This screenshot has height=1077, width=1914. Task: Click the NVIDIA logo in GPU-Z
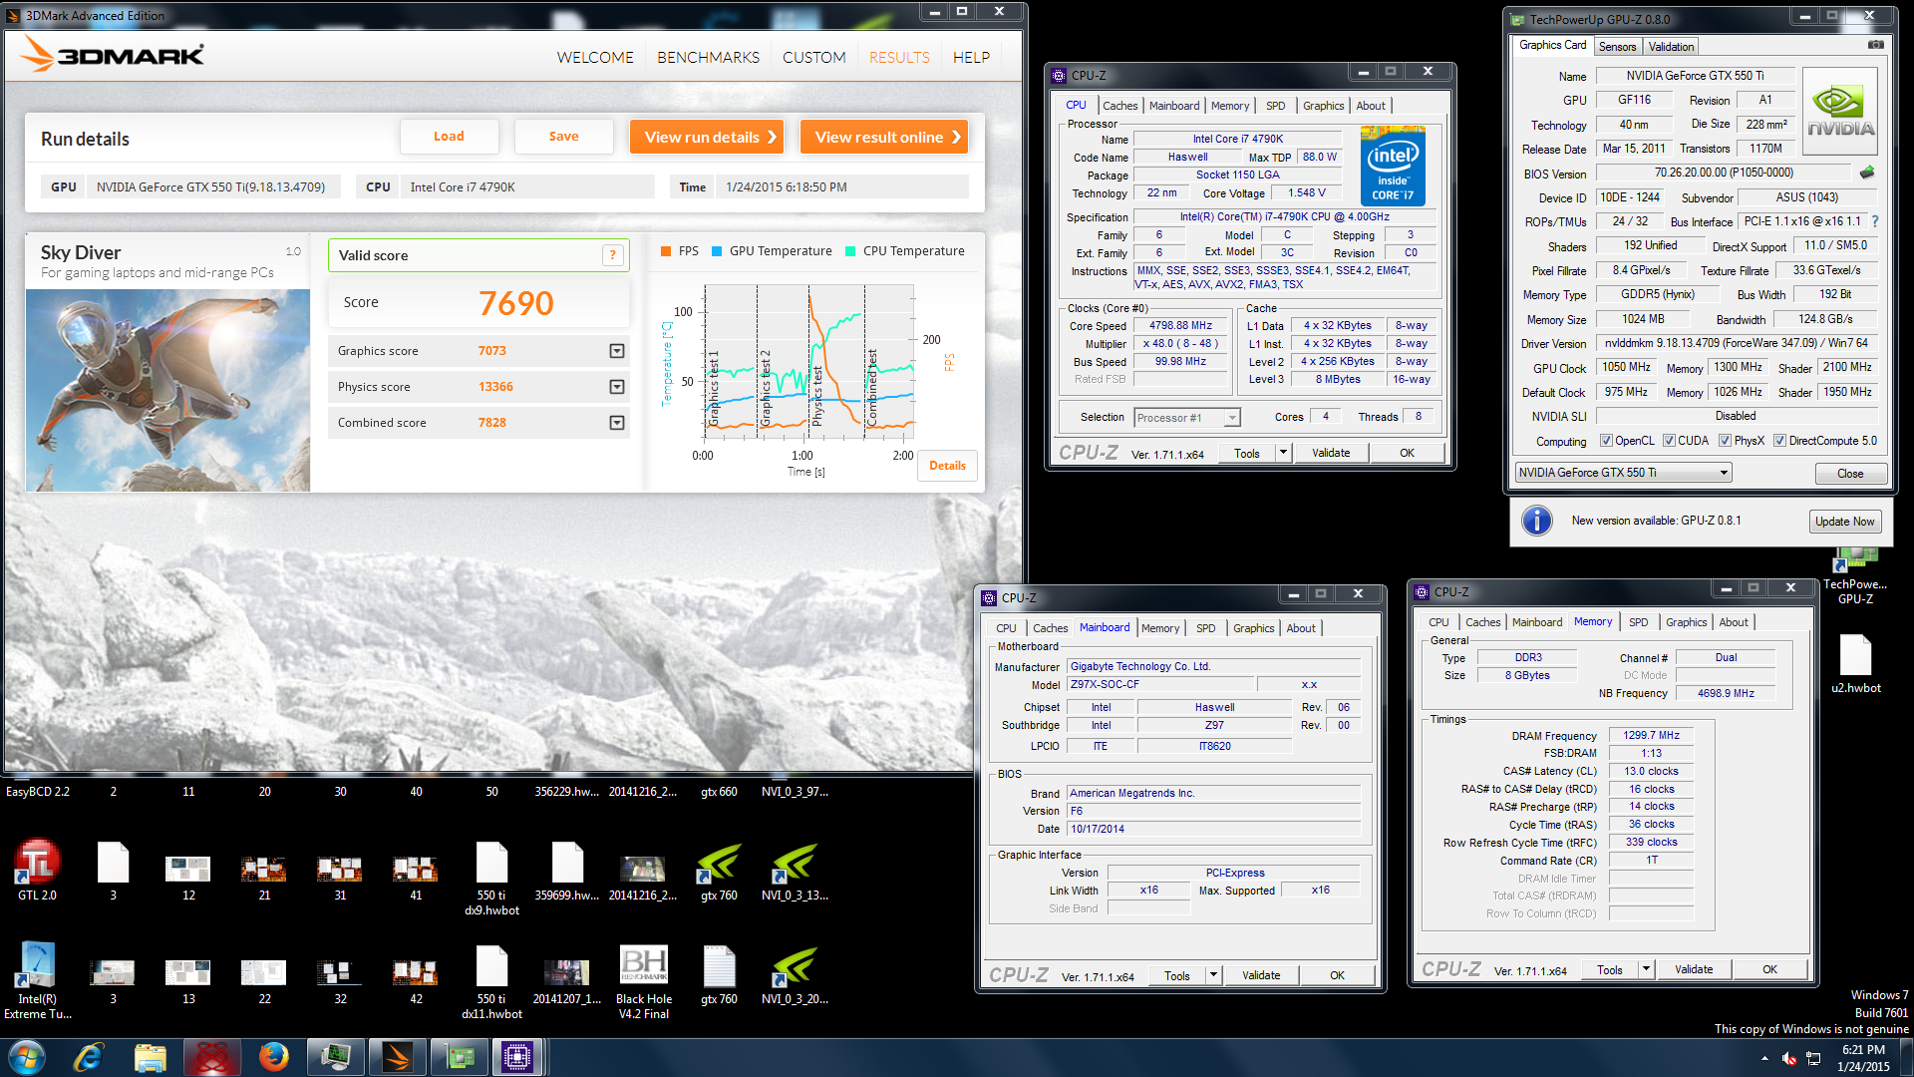click(1840, 111)
